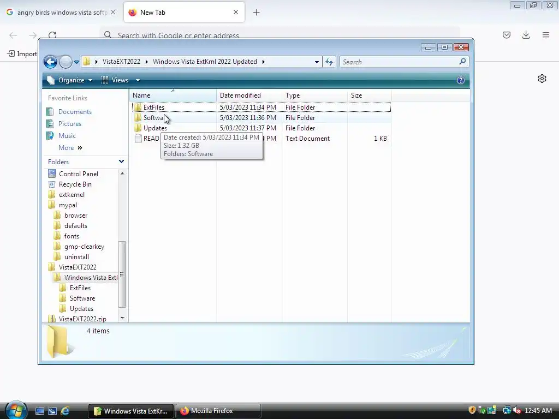Select defaults subfolder in tree
Viewport: 559px width, 419px height.
(75, 225)
